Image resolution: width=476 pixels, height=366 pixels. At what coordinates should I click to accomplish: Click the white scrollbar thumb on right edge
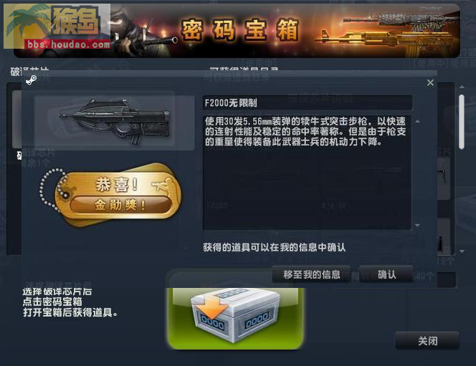[x=462, y=122]
